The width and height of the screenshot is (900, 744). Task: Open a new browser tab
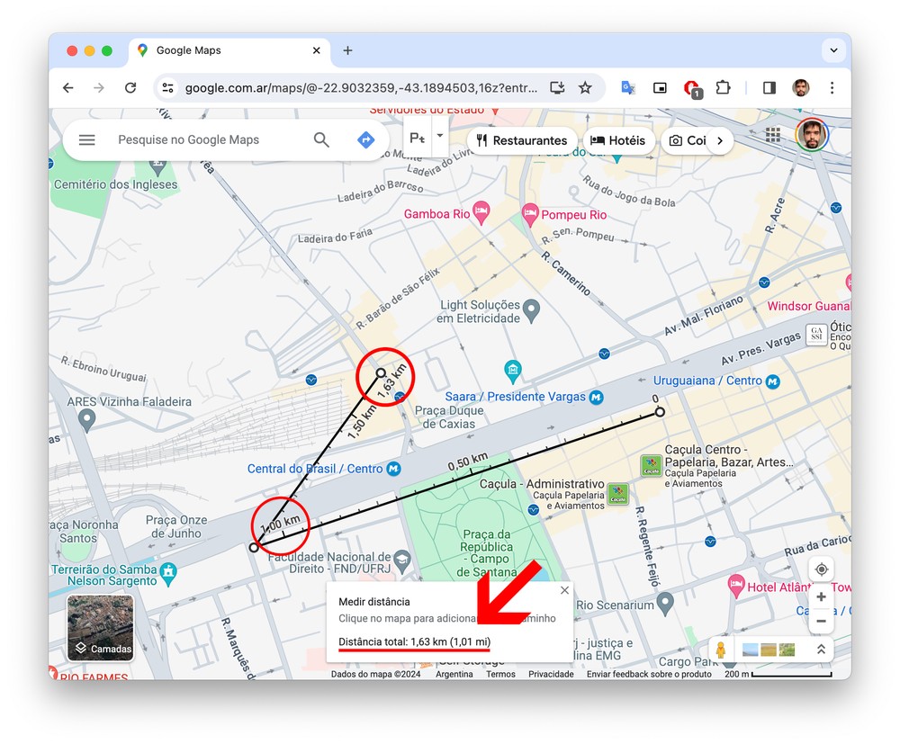[347, 50]
